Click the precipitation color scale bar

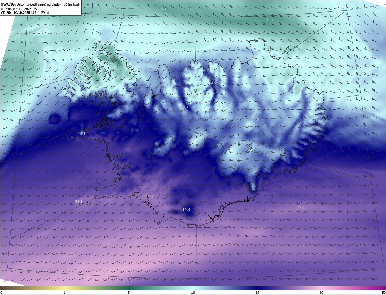click(193, 288)
